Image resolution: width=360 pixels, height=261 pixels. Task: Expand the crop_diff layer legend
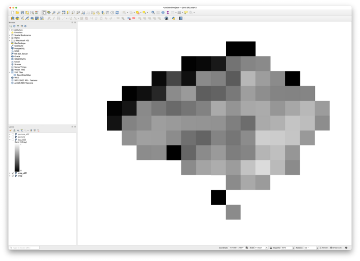tap(10, 173)
